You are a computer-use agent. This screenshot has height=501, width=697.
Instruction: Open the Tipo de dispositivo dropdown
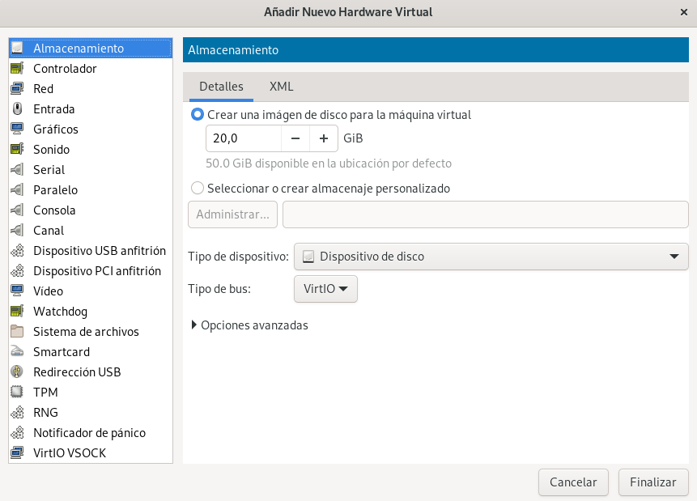[491, 257]
